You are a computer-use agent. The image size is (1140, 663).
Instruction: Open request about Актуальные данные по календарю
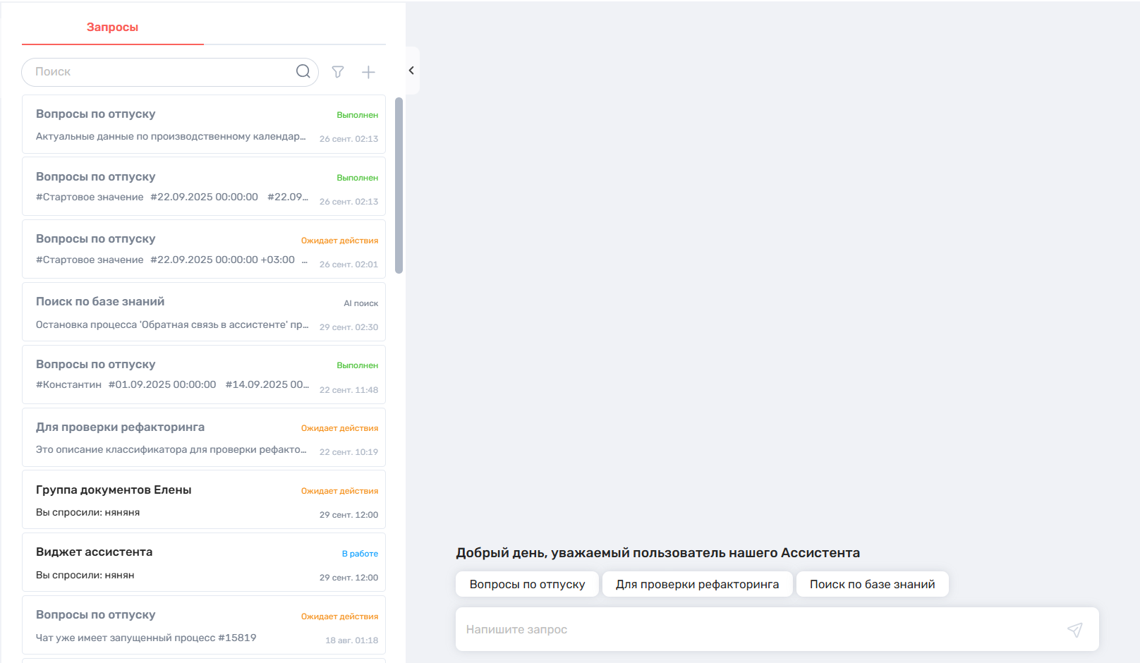pyautogui.click(x=204, y=124)
